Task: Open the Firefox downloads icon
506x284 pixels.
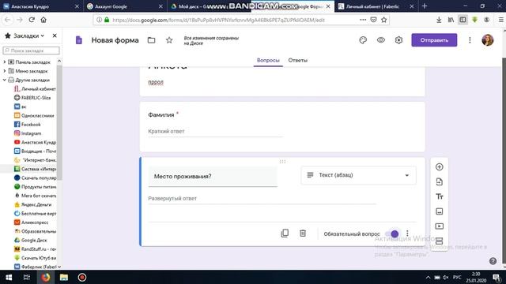Action: [439, 20]
